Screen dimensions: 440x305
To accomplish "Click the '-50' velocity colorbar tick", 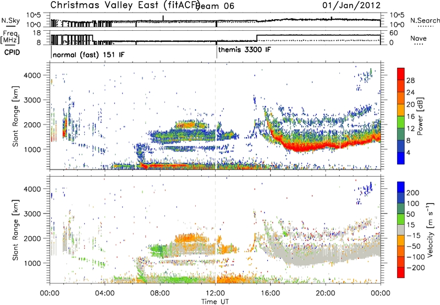I will pyautogui.click(x=414, y=246).
